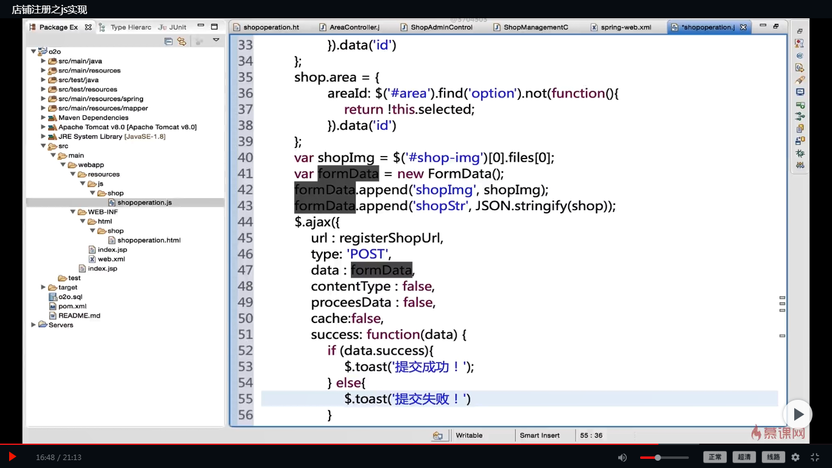Restore the right-side minimized view stack
The image size is (832, 468).
coord(800,31)
